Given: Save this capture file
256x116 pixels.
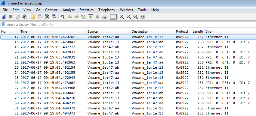Looking at the screenshot, I should click(x=40, y=17).
